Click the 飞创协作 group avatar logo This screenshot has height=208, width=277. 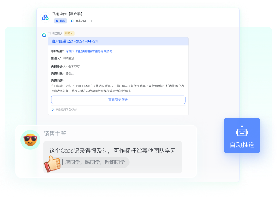[45, 17]
